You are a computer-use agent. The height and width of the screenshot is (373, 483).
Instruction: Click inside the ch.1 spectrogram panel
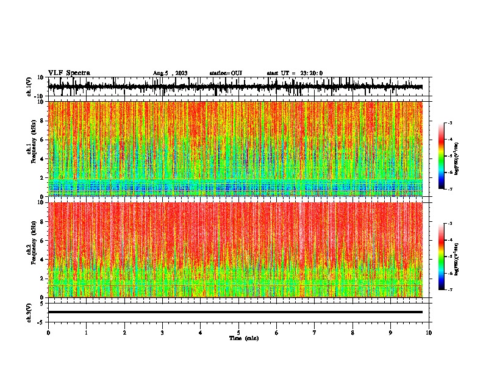click(235, 149)
